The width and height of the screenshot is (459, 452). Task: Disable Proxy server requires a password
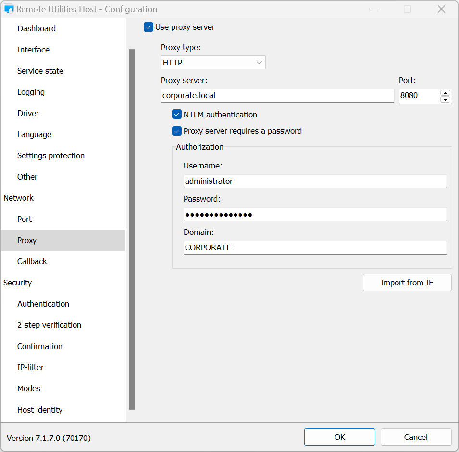click(177, 131)
